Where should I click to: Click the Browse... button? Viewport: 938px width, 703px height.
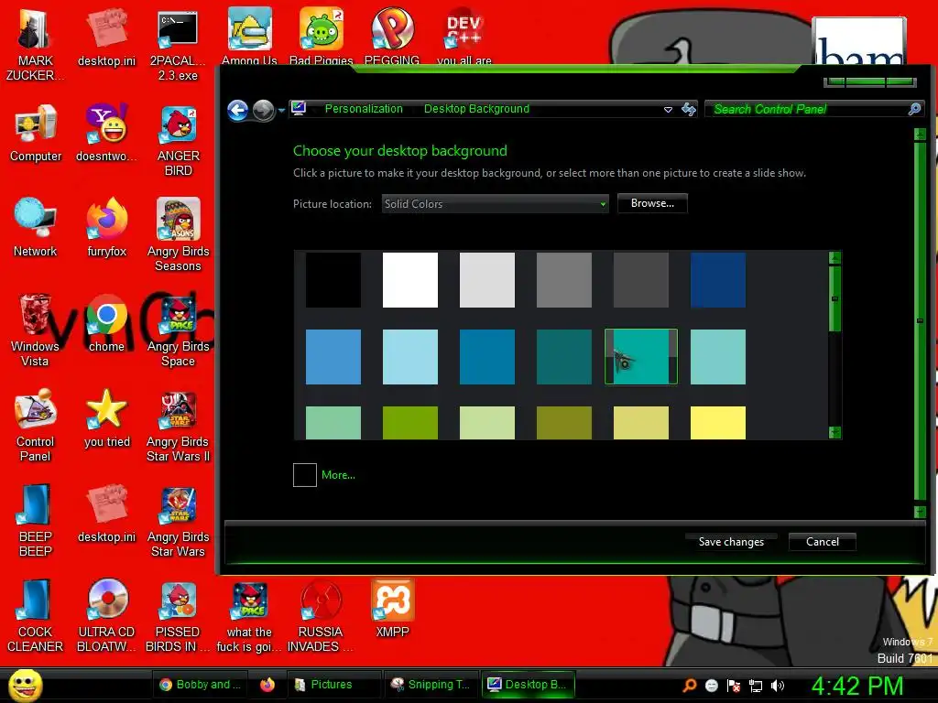point(652,203)
